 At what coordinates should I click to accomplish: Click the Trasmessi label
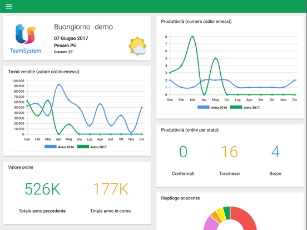pyautogui.click(x=229, y=173)
